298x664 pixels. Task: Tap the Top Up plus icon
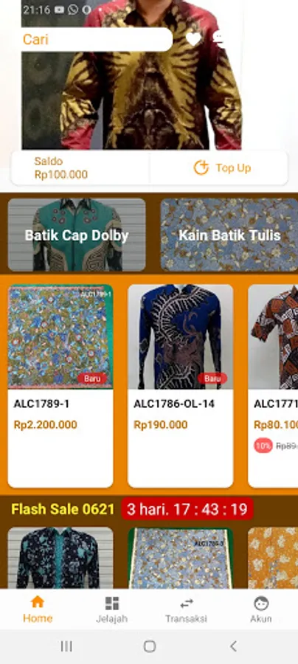pyautogui.click(x=201, y=167)
